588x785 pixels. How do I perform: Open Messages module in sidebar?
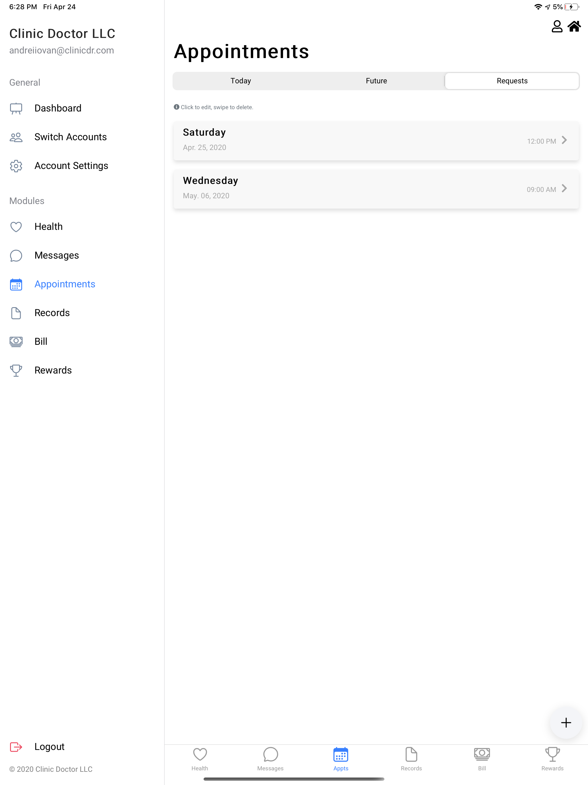tap(57, 255)
